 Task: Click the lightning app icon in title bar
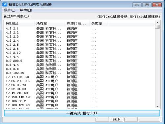pos(5,5)
